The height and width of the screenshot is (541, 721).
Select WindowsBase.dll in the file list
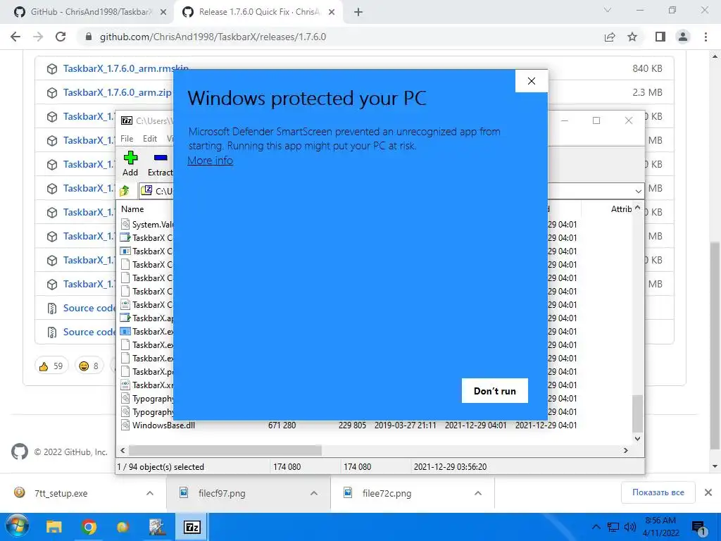tap(163, 425)
